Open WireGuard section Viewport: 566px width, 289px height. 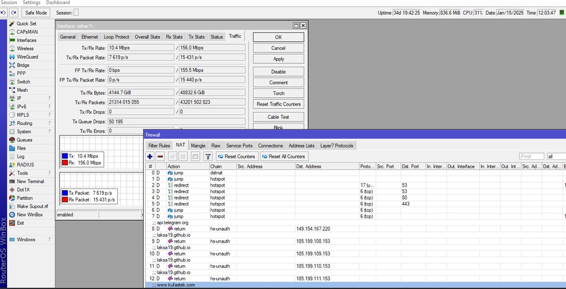[27, 57]
